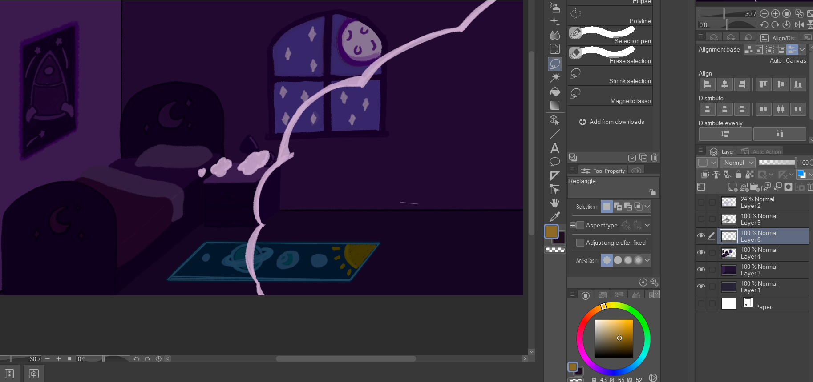Select the Gradient tool

click(x=555, y=105)
